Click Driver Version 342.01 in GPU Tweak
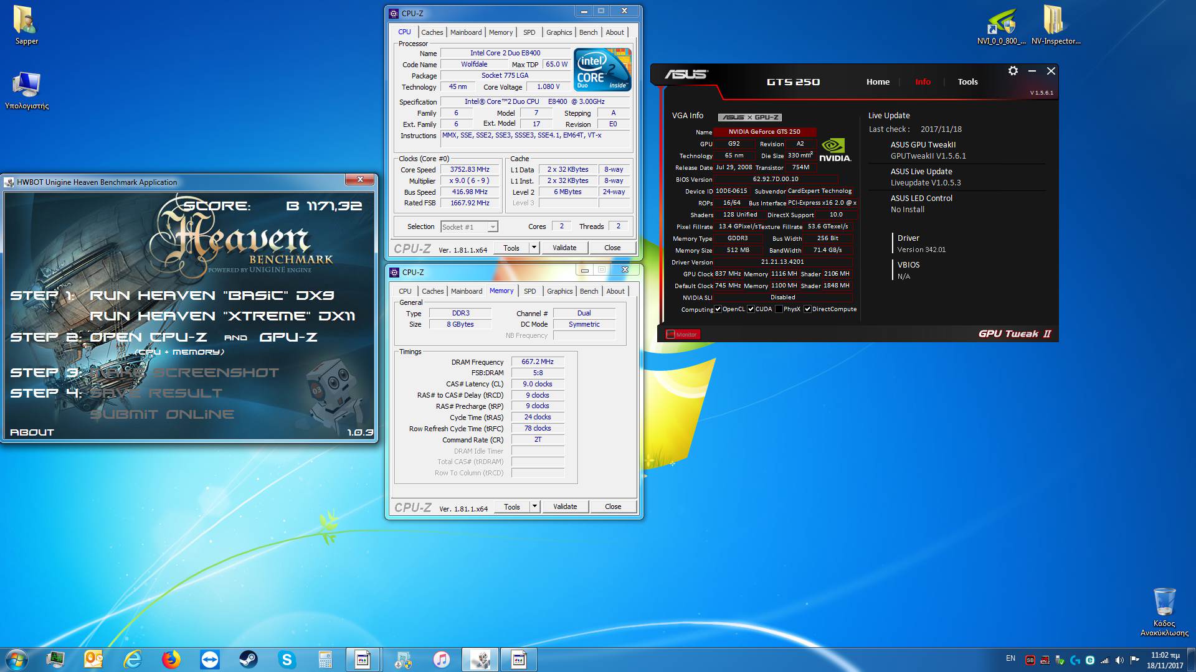This screenshot has width=1196, height=672. [921, 250]
